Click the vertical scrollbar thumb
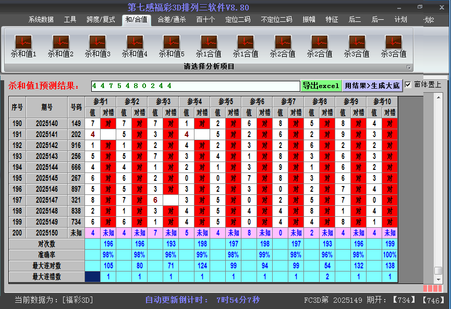 [438, 271]
